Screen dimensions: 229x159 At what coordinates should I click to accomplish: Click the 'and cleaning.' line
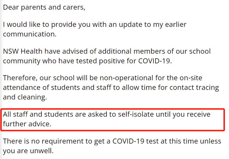[x=25, y=97]
